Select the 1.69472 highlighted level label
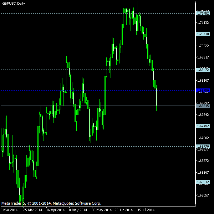This screenshot has height=214, width=214. tap(203, 70)
